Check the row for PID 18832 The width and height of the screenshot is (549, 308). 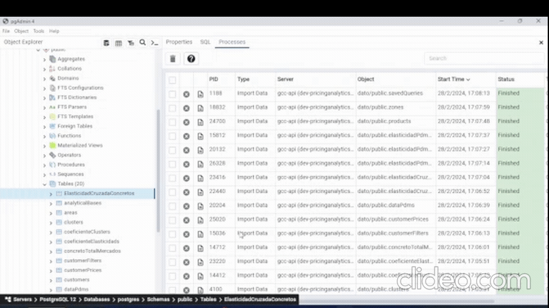(x=172, y=108)
